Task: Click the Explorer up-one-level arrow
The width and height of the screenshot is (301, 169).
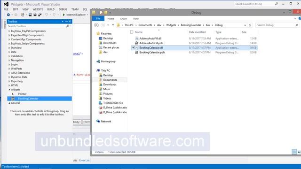Action: point(113,25)
